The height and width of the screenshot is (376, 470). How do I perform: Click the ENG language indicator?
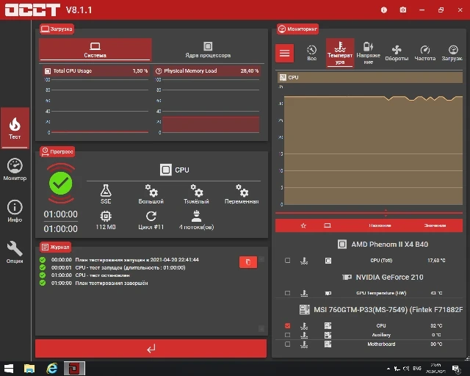click(417, 369)
